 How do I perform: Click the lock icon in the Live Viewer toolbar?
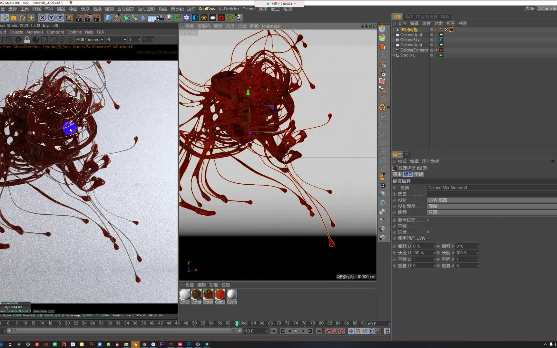(27, 40)
